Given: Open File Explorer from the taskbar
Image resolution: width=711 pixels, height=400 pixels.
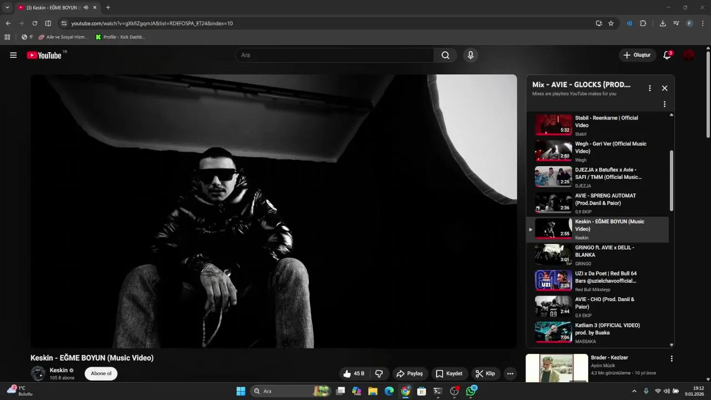Looking at the screenshot, I should [373, 391].
